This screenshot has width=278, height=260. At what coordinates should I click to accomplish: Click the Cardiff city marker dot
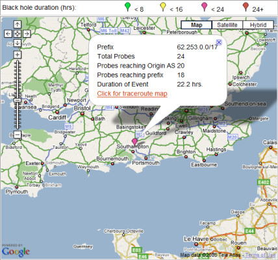[57, 112]
